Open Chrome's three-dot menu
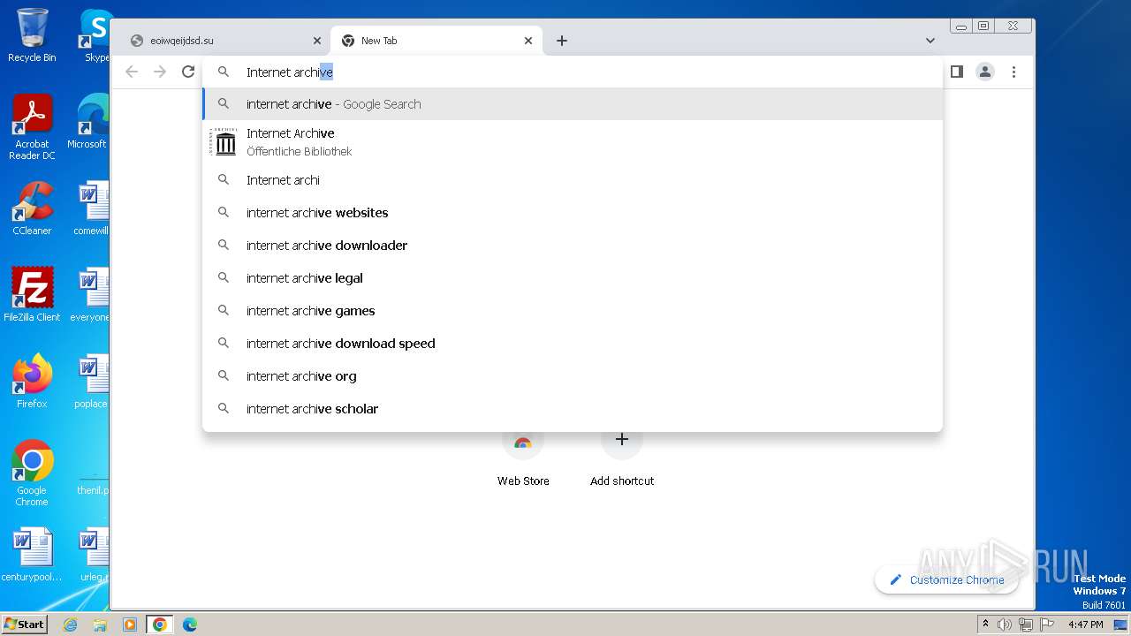This screenshot has height=636, width=1131. [1013, 72]
